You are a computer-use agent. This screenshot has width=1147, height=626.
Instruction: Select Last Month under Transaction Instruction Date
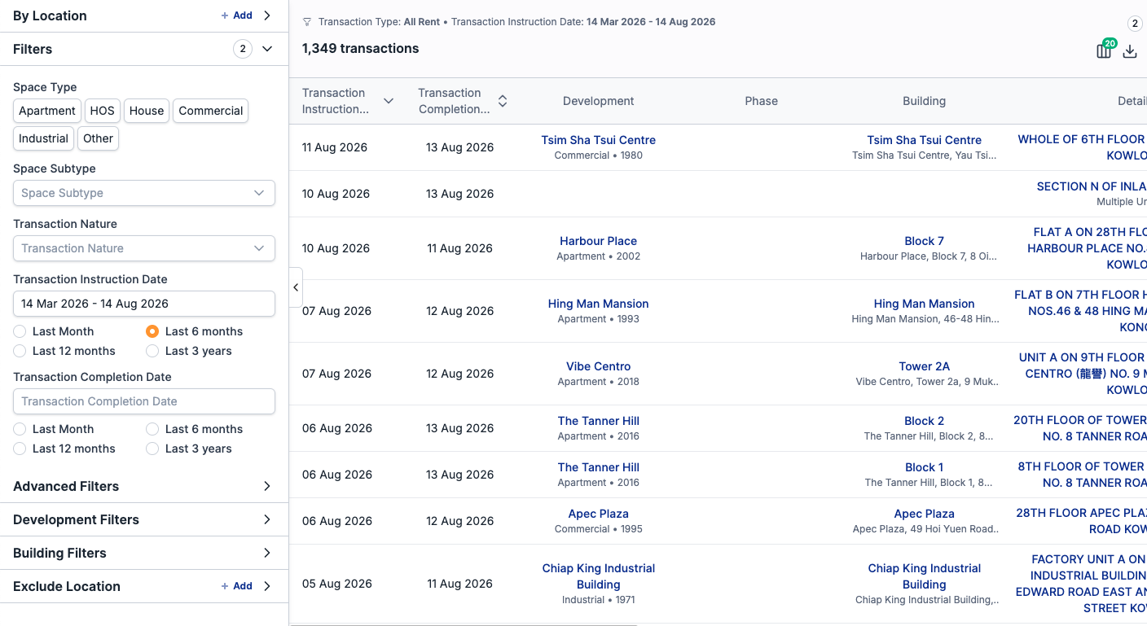click(x=54, y=331)
